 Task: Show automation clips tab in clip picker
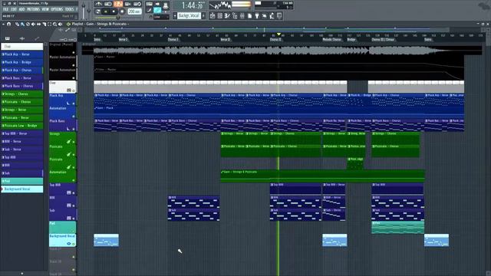pyautogui.click(x=37, y=38)
